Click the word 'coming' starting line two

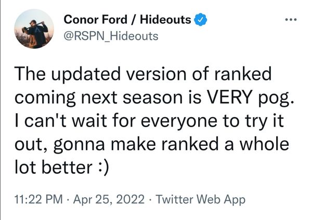pyautogui.click(x=45, y=98)
